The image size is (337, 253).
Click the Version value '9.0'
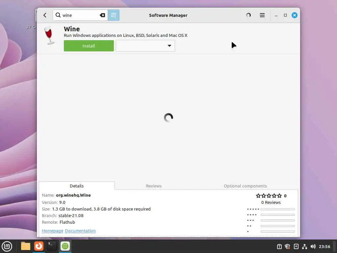click(62, 203)
